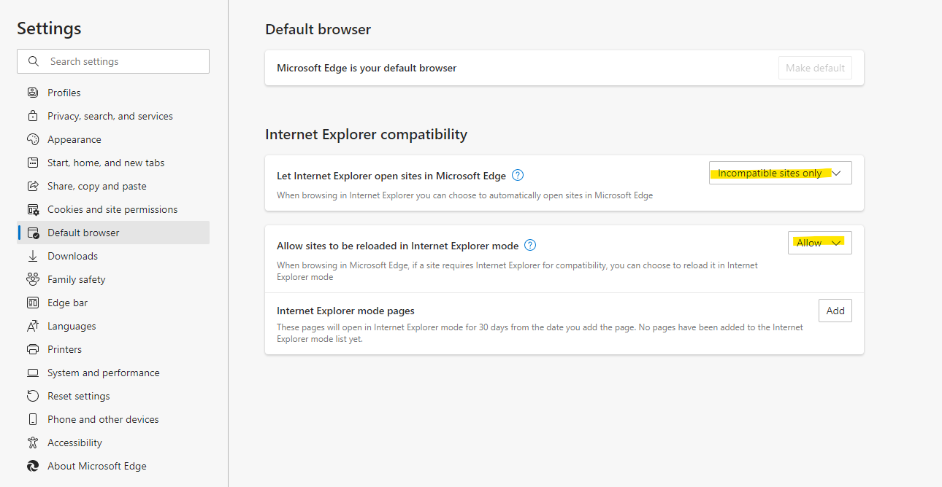Click the Internet Explorer mode pages label
The image size is (942, 487).
coord(345,311)
